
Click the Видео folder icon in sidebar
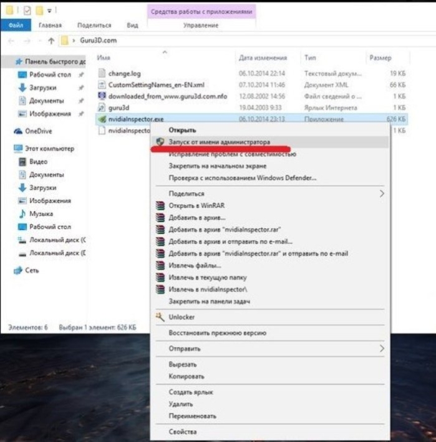pyautogui.click(x=22, y=162)
